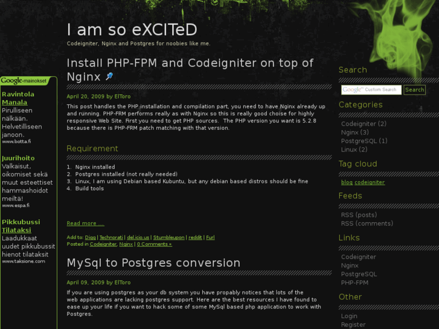Screen dimensions: 439x329
Task: Open the RSS (posts) feed
Action: pyautogui.click(x=359, y=215)
